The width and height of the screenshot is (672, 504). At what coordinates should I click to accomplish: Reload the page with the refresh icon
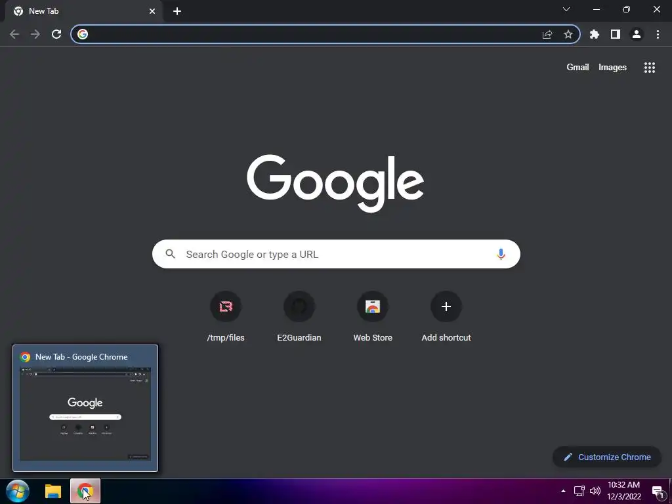[x=56, y=34]
